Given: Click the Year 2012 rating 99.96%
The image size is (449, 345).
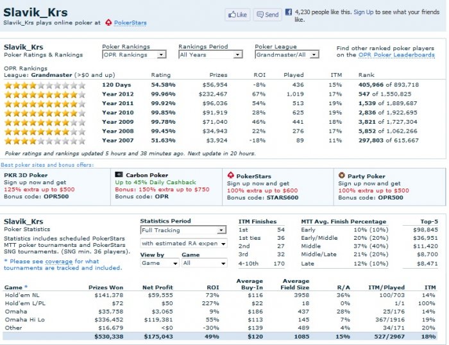Looking at the screenshot, I should [163, 94].
